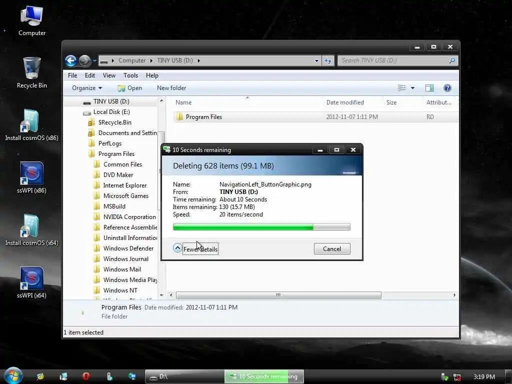Open the Organize dropdown menu

[x=87, y=88]
